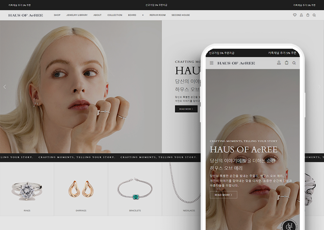
Task: Click the dot separator in navigation menu
Action: [x=143, y=15]
